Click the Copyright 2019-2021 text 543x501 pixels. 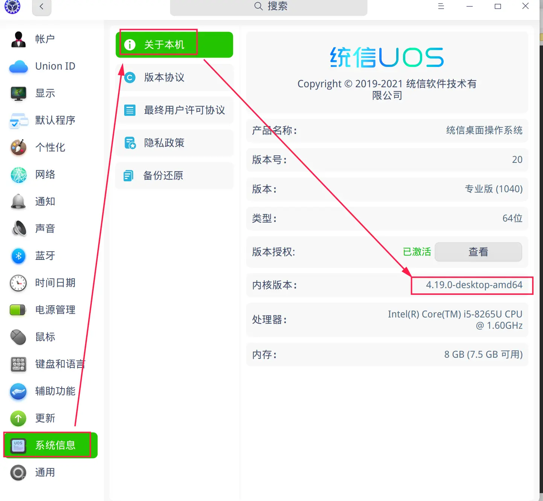pos(387,90)
